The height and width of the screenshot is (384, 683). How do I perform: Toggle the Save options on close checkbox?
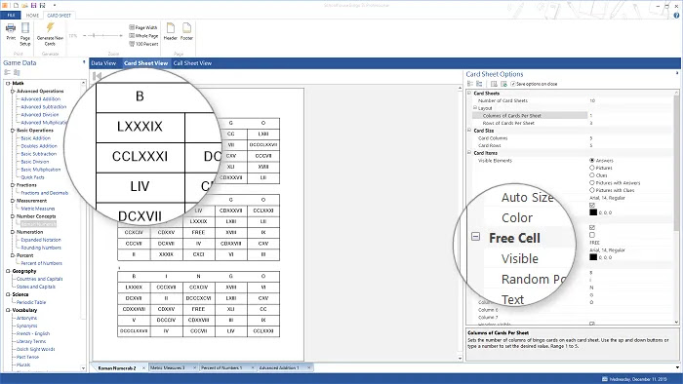512,84
